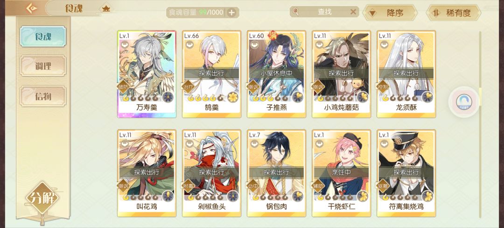Open the 查找 search filter field

tap(324, 12)
